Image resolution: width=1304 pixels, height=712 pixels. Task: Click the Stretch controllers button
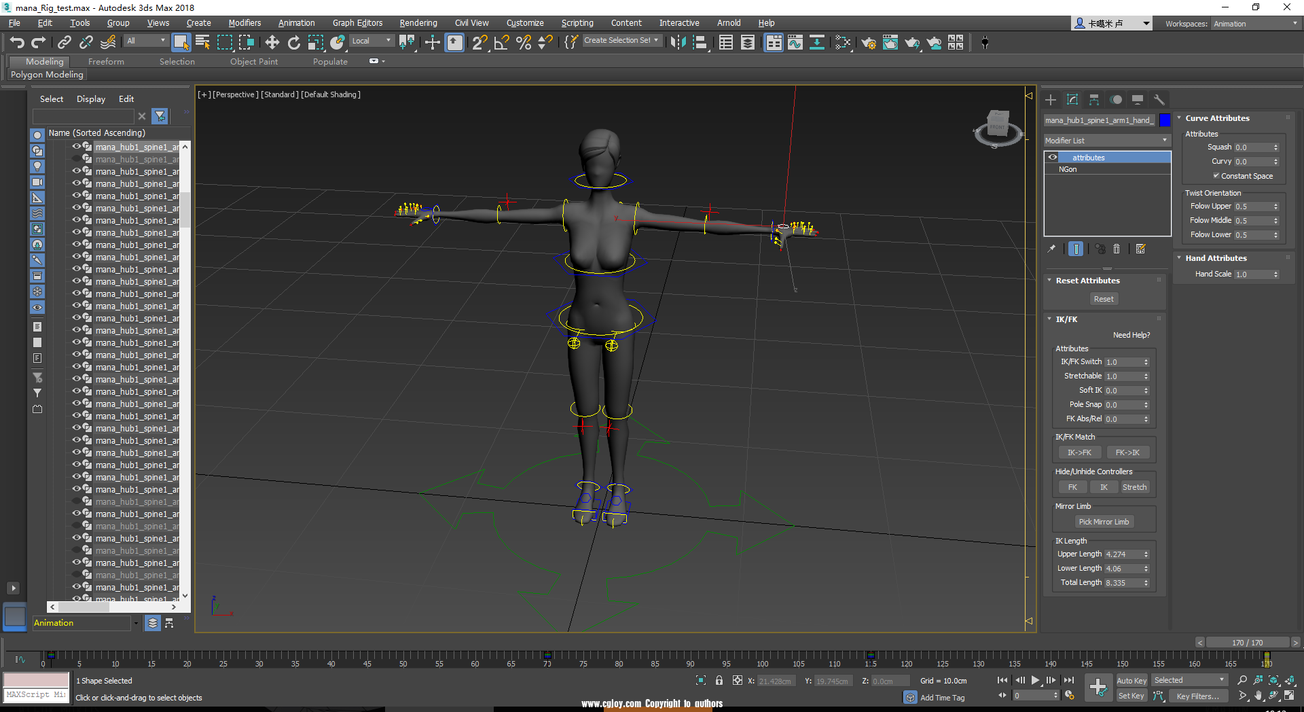coord(1134,487)
